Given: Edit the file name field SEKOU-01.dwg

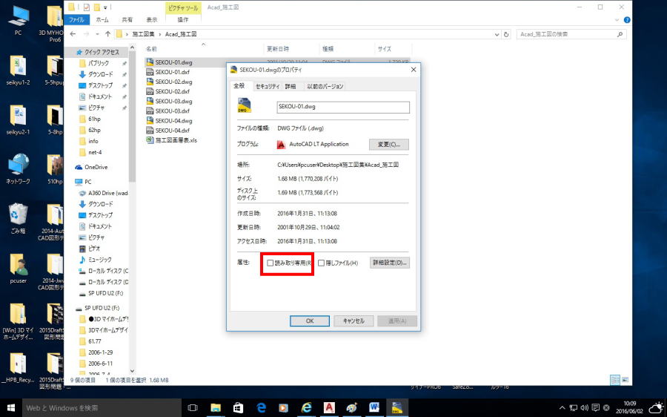Looking at the screenshot, I should pos(343,107).
